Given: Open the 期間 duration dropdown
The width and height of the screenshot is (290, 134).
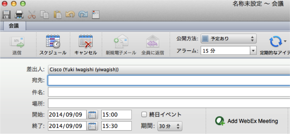Looking at the screenshot, I should click(170, 126).
